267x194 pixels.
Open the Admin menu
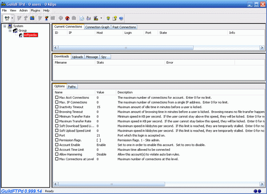click(x=24, y=10)
